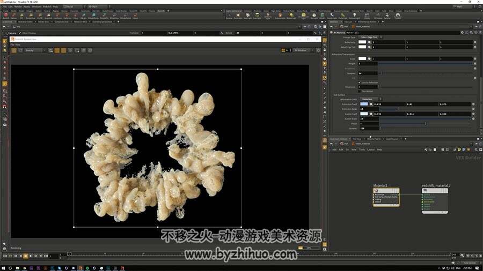Open the View menu in Render View window
Screen dimensions: 483x271
click(x=18, y=45)
